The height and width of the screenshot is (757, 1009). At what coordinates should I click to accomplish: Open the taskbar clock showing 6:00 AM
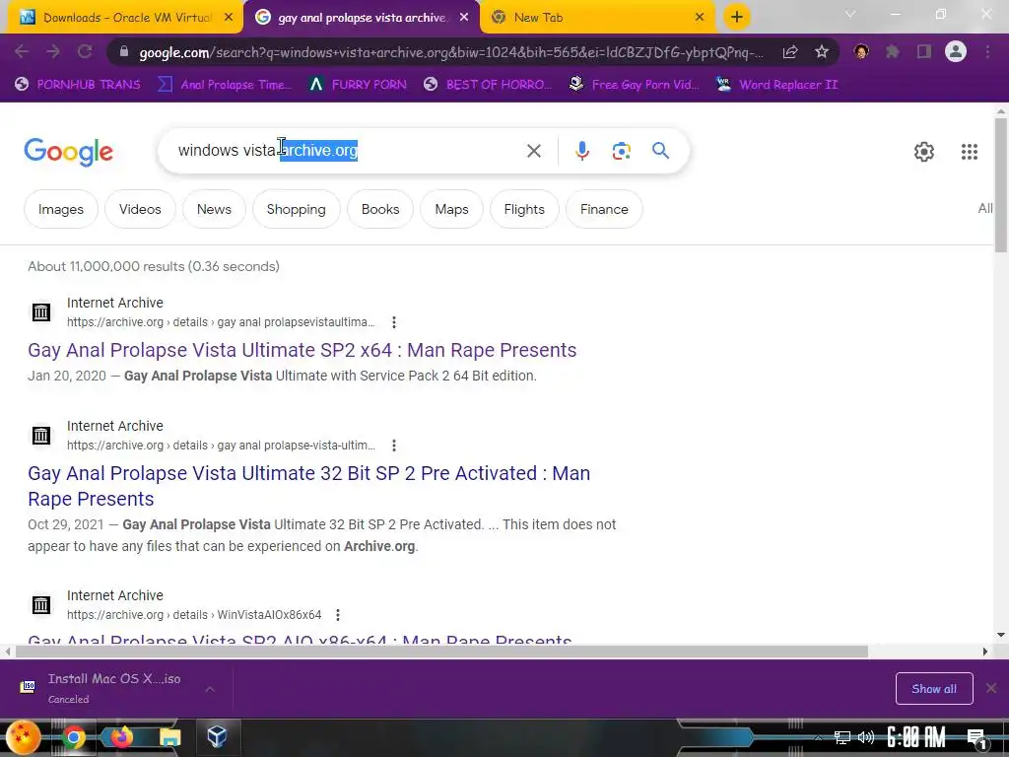(x=915, y=737)
